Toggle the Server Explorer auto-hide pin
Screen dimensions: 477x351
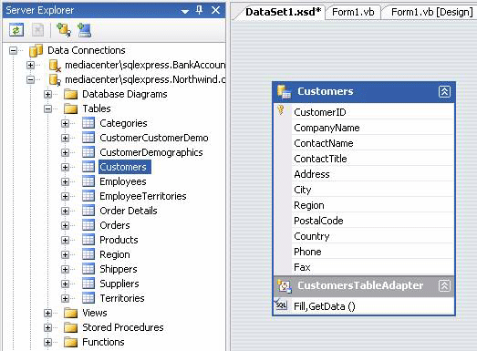(199, 10)
